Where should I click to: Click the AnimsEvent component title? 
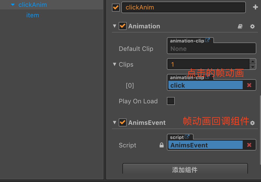[x=147, y=123]
